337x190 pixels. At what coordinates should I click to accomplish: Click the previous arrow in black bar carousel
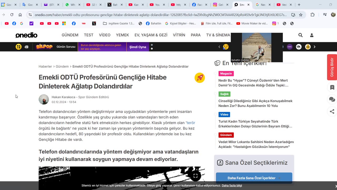coord(219,47)
